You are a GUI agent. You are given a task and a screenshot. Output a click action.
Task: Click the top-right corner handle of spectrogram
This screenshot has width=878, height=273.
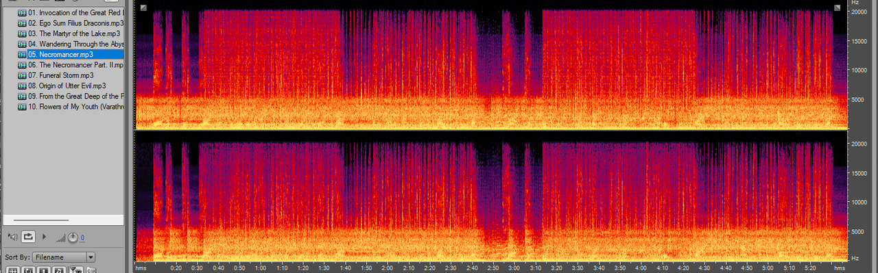pyautogui.click(x=838, y=8)
